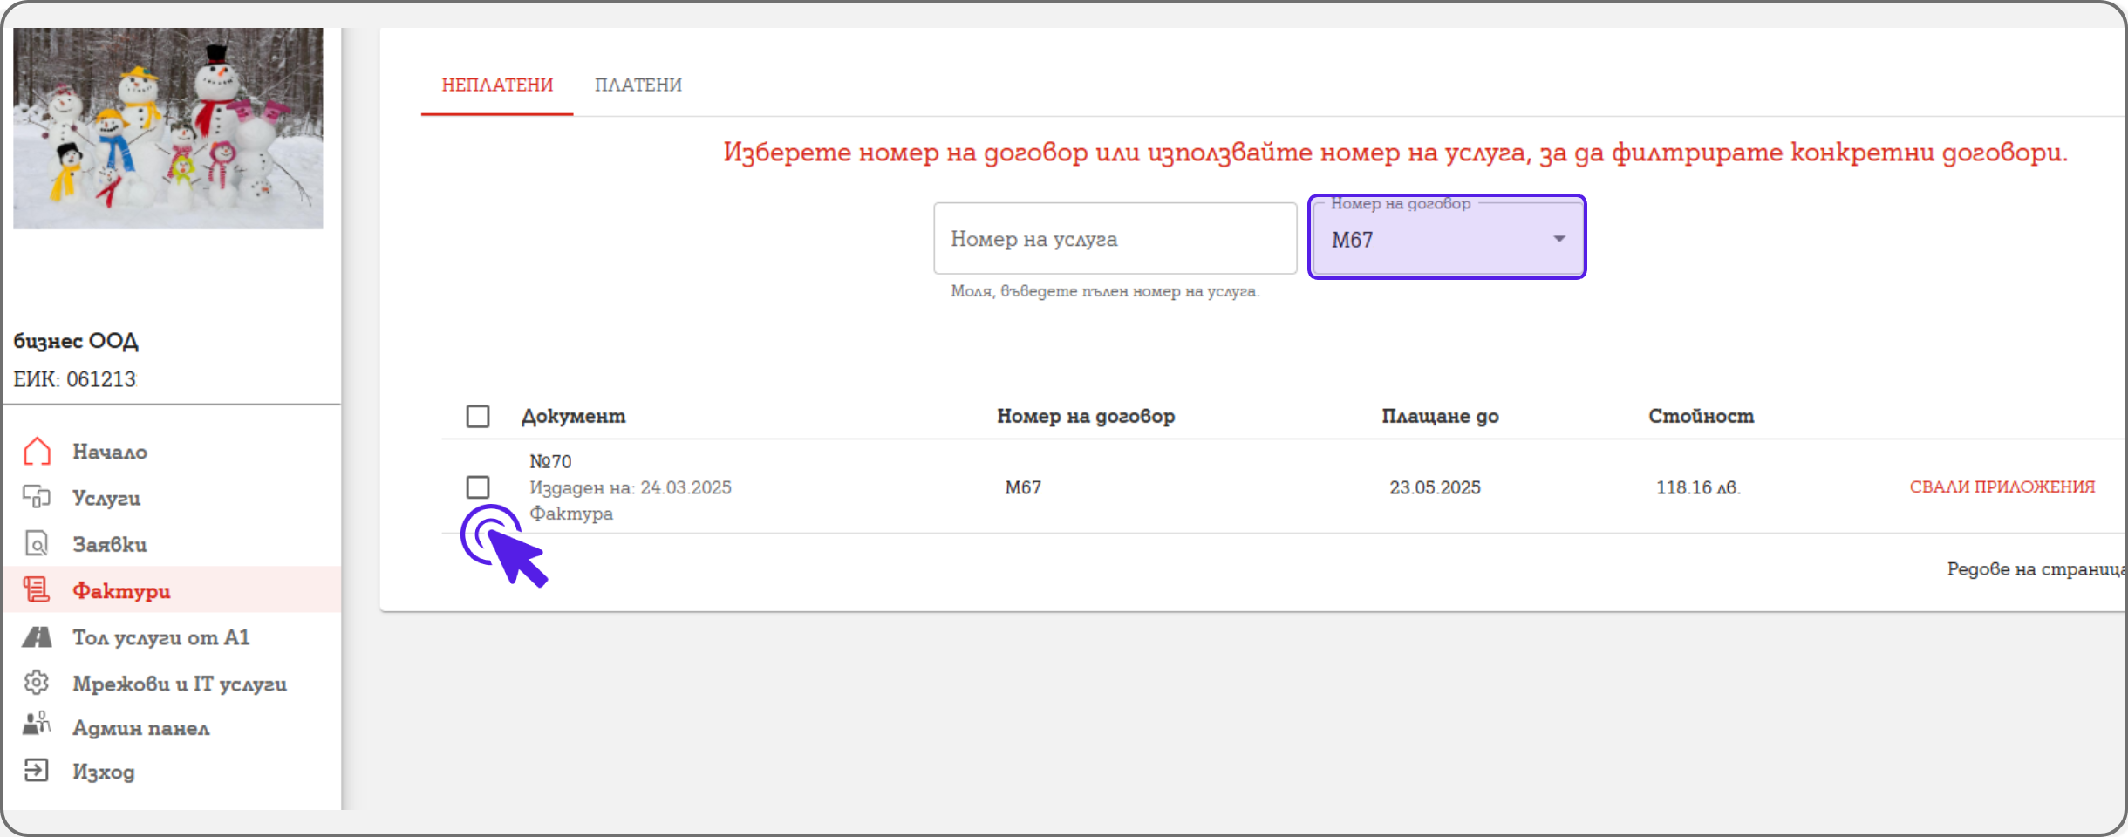Viewport: 2128px width, 837px height.
Task: Click the Плащане до column header
Action: [1440, 417]
